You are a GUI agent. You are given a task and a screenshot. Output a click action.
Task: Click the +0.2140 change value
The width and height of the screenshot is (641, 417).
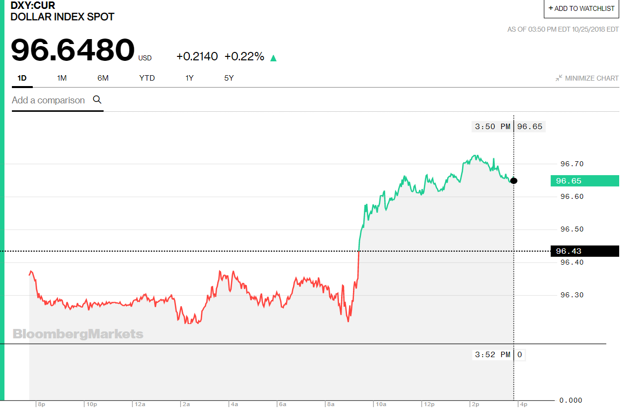pyautogui.click(x=197, y=56)
